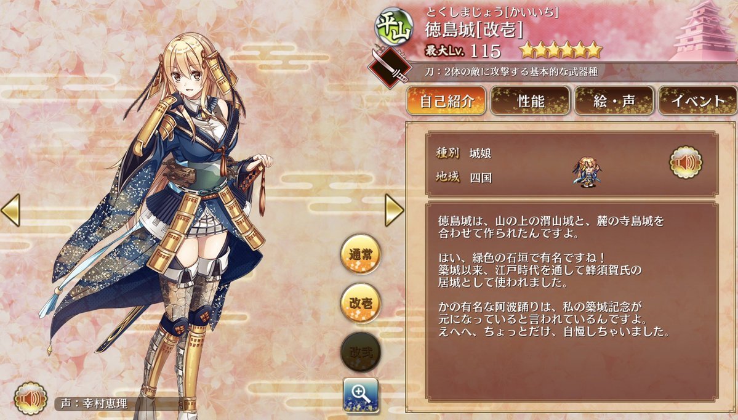Click the 平山 terrain type badge
The height and width of the screenshot is (420, 738).
click(x=395, y=26)
